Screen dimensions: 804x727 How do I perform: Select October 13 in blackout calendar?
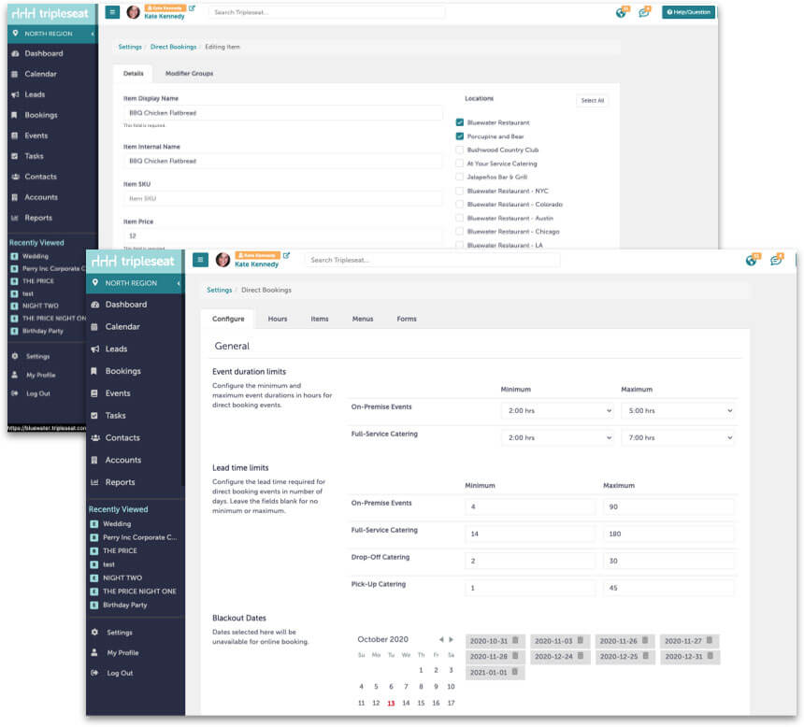(391, 703)
